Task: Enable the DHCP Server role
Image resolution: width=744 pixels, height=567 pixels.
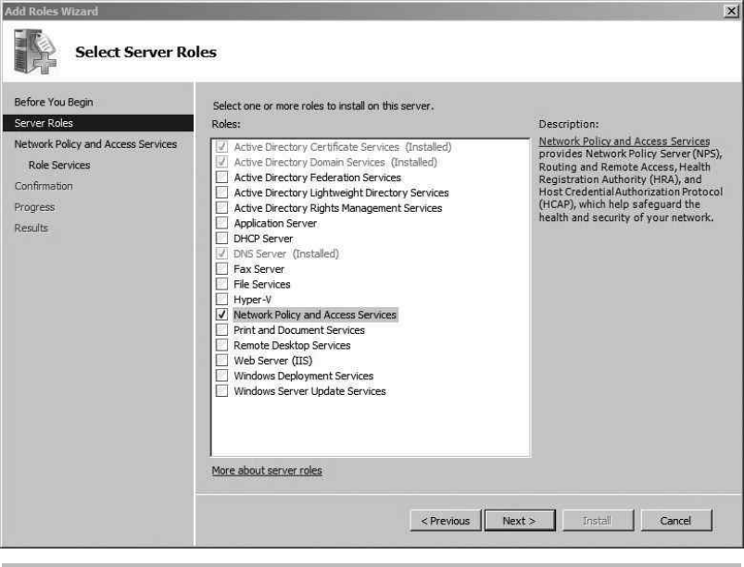Action: click(221, 238)
